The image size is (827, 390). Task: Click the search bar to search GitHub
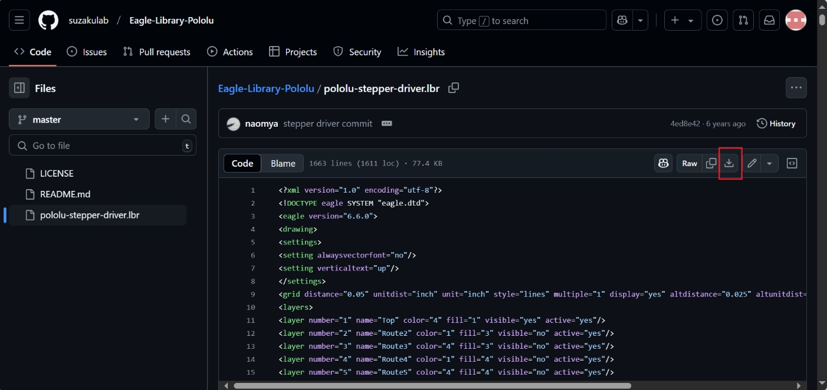point(521,20)
